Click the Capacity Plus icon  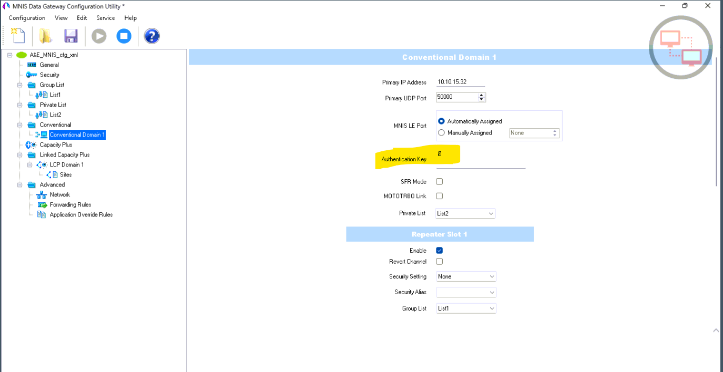[x=31, y=144]
